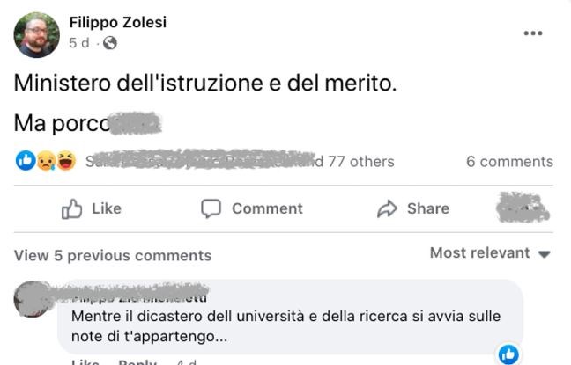Open the 6 comments count link

tap(509, 162)
